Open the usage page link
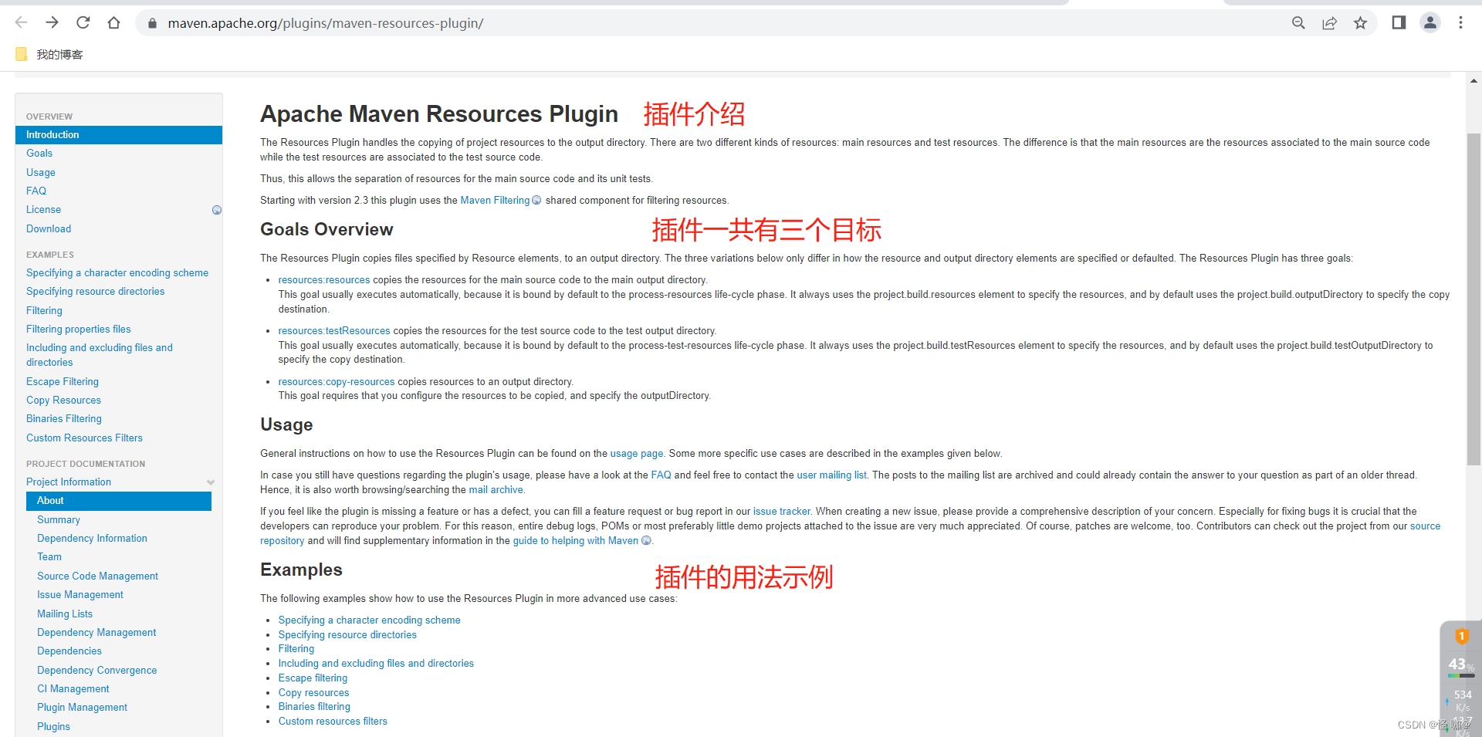This screenshot has height=737, width=1482. (x=637, y=454)
